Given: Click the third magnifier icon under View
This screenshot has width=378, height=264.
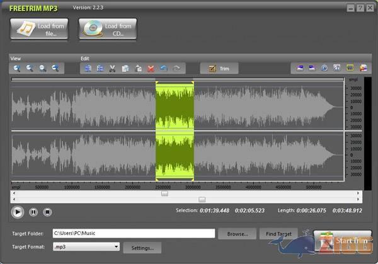Looking at the screenshot, I should click(43, 69).
